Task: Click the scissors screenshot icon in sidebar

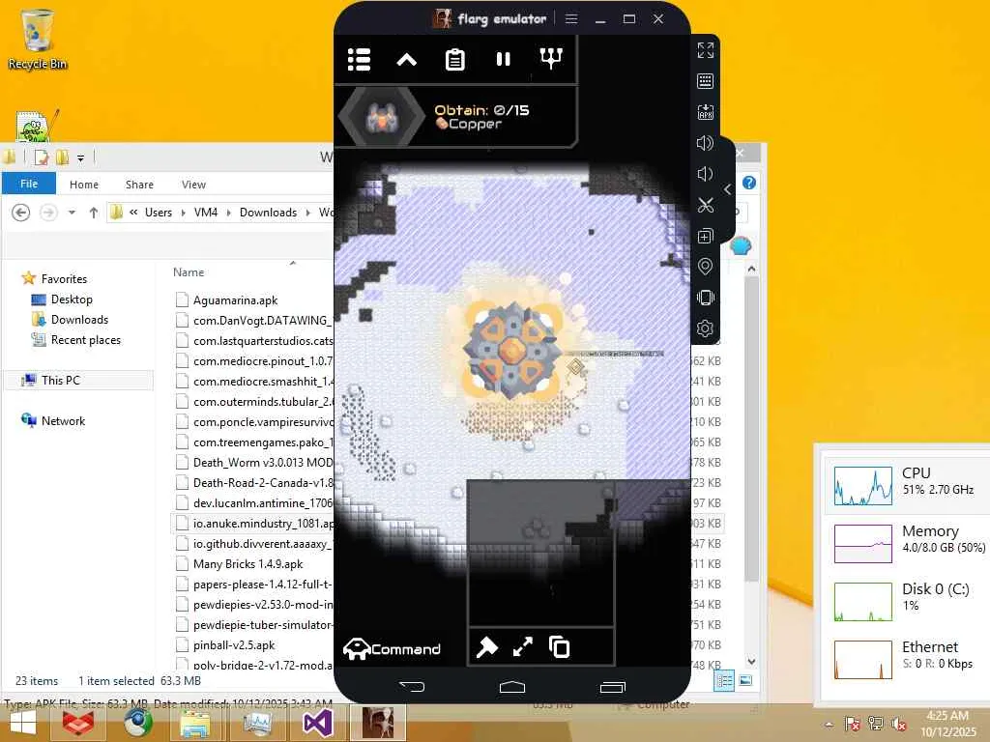Action: (x=705, y=205)
